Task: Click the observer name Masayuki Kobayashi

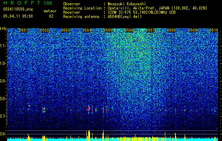Action: coord(127,4)
